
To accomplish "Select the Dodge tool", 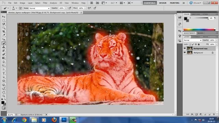I will click(x=4, y=65).
